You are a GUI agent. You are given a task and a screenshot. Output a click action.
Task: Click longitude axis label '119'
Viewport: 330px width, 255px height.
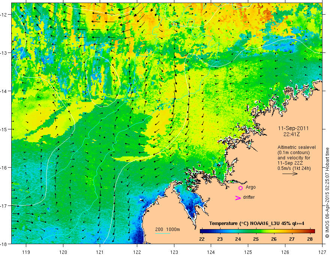(x=26, y=252)
